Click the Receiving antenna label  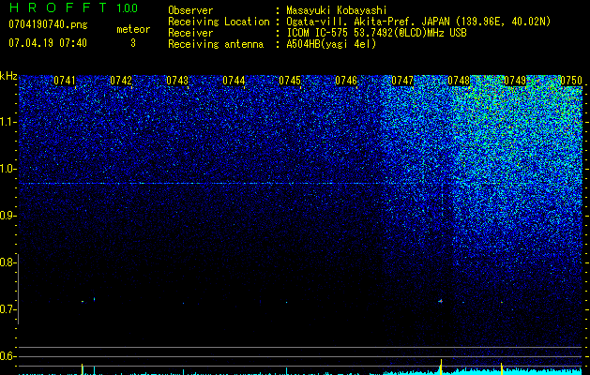(x=216, y=44)
